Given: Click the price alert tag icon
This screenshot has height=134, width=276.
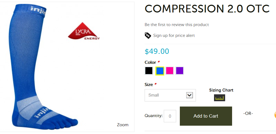Looking at the screenshot, I should pyautogui.click(x=148, y=36).
